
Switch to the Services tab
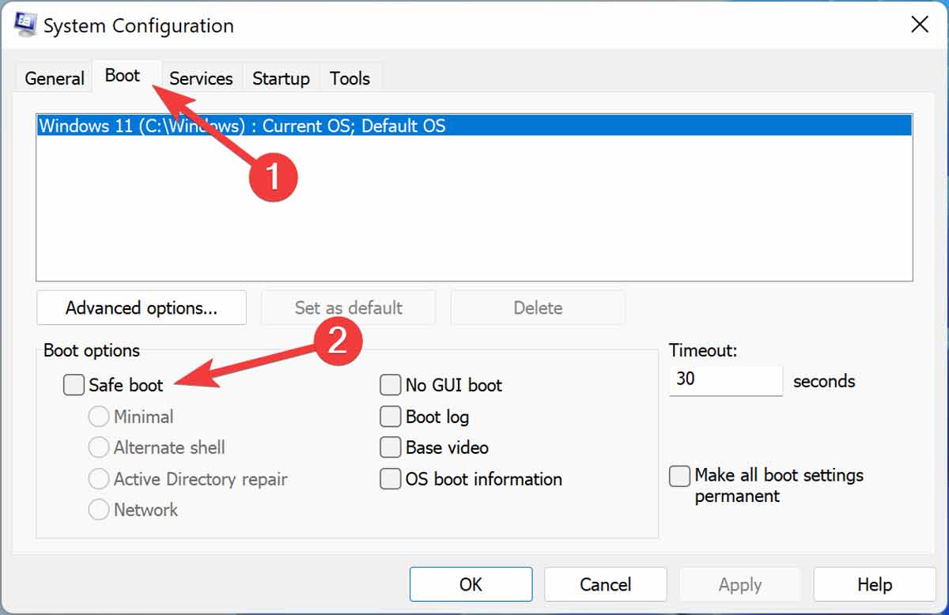[201, 77]
